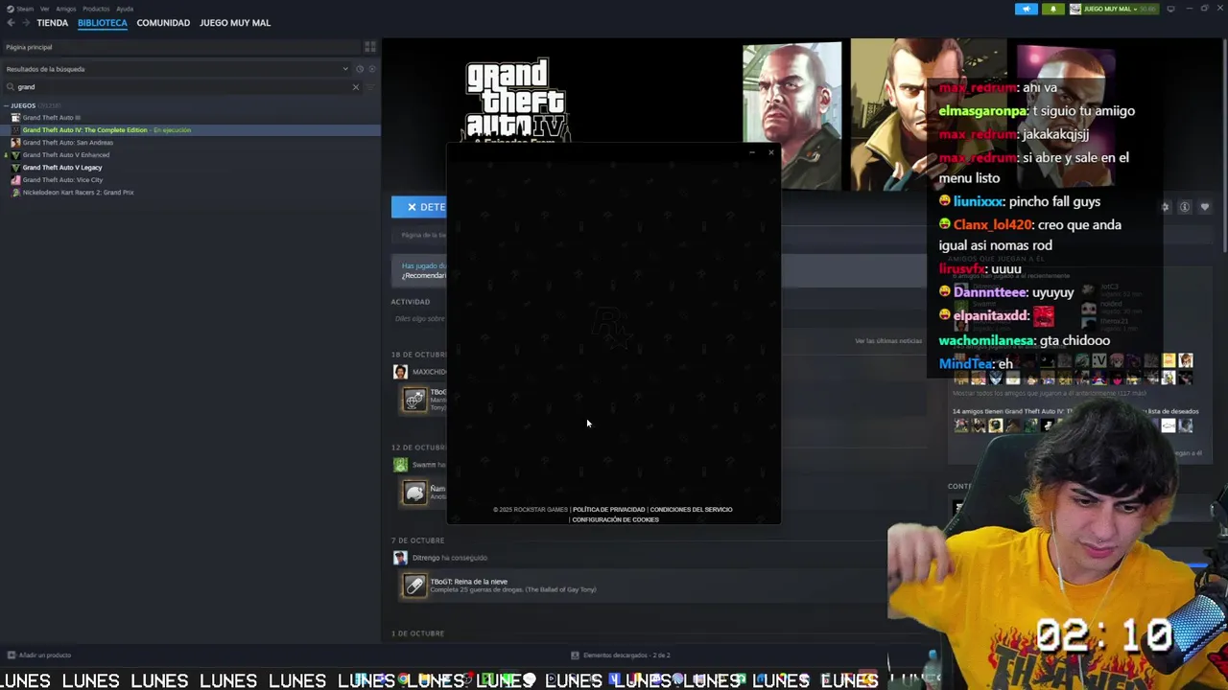Open the green notifications bell
Screen dimensions: 1228x690
tap(1052, 9)
